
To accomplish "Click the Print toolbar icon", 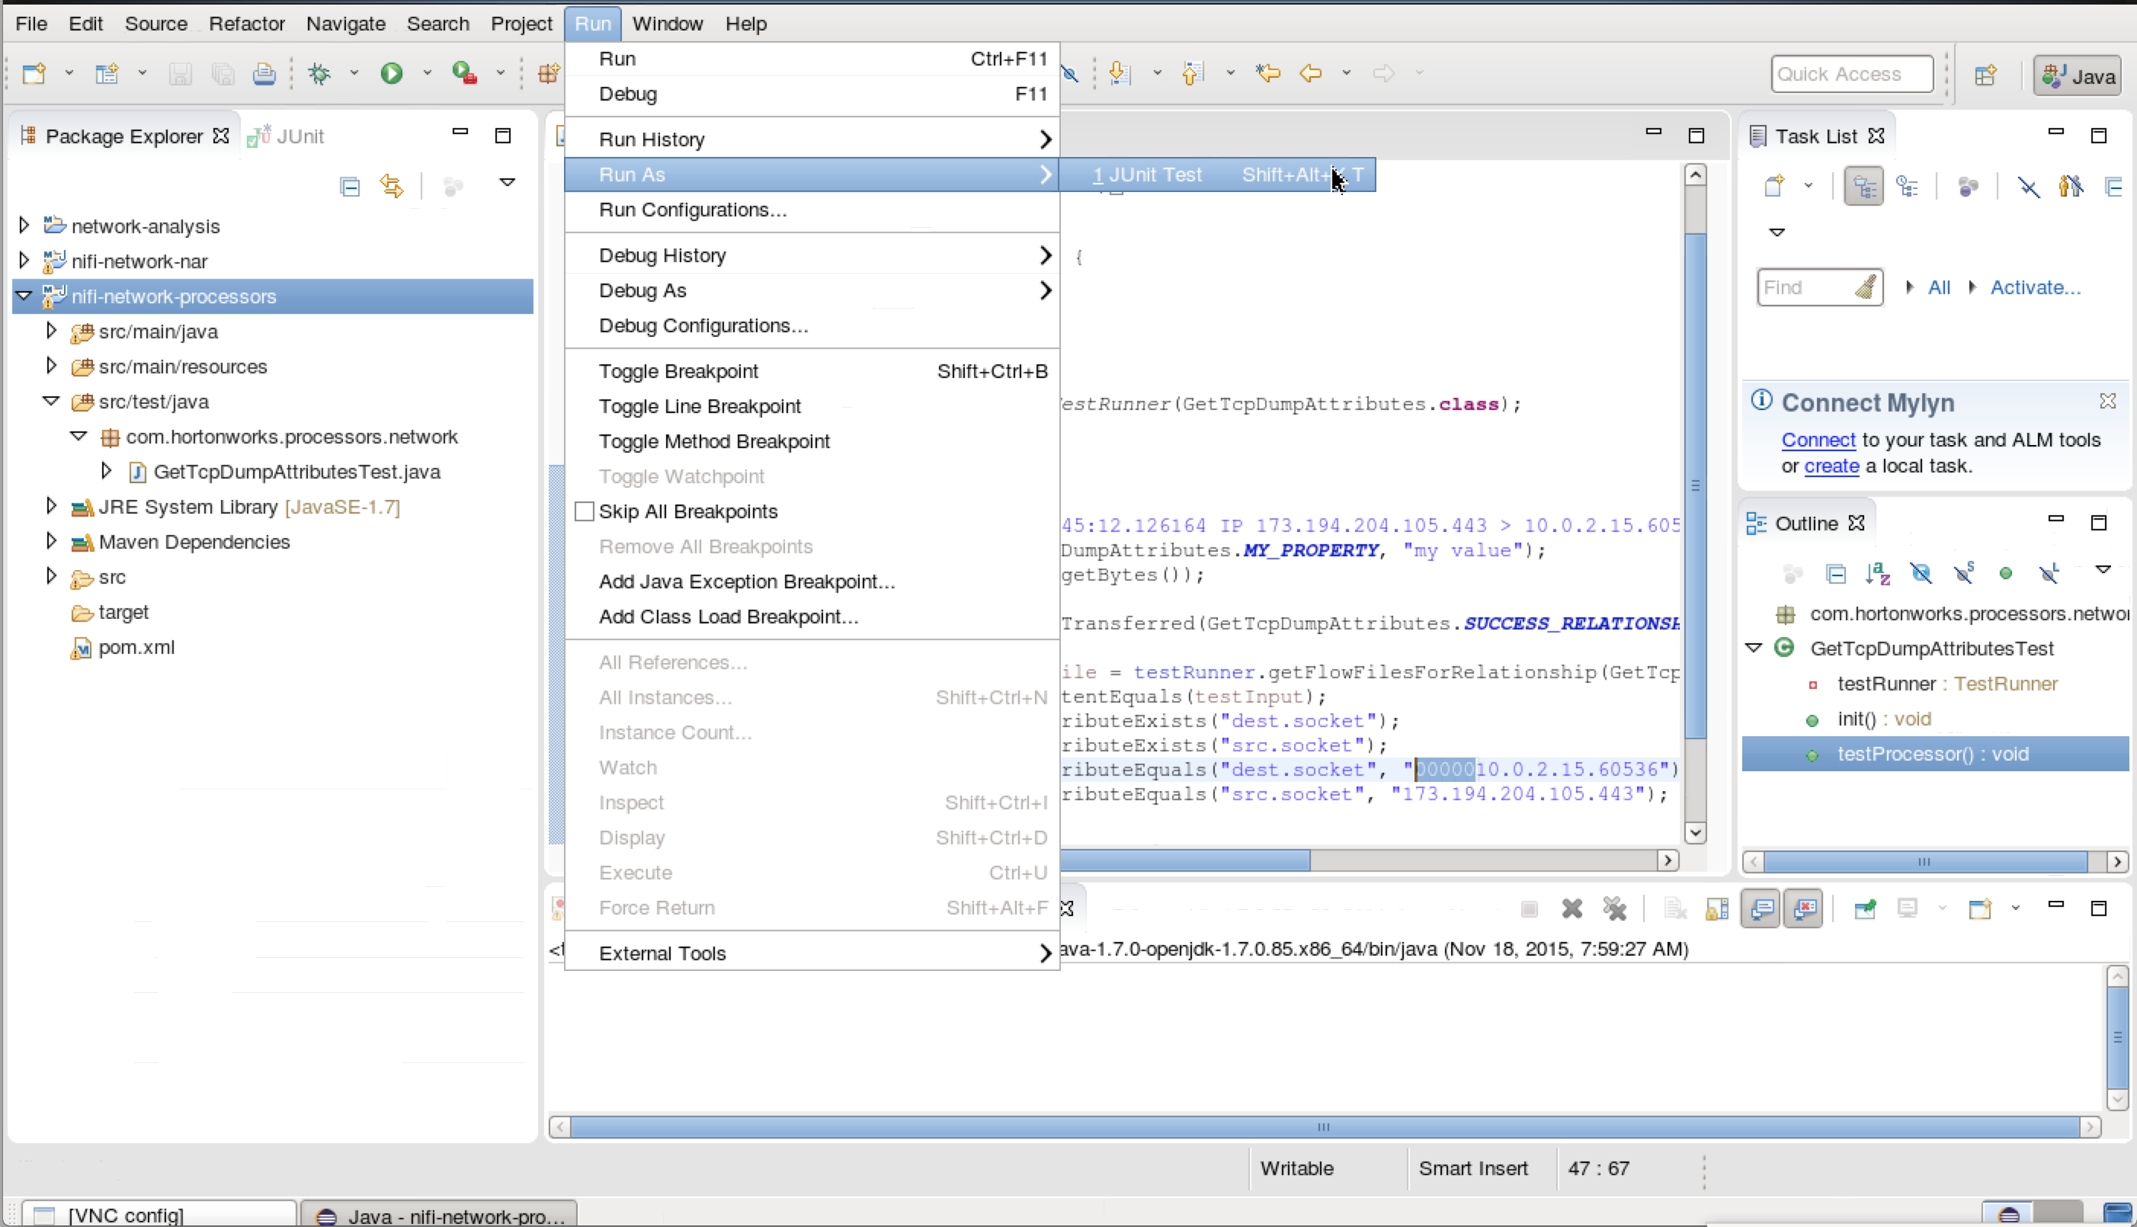I will tap(264, 73).
